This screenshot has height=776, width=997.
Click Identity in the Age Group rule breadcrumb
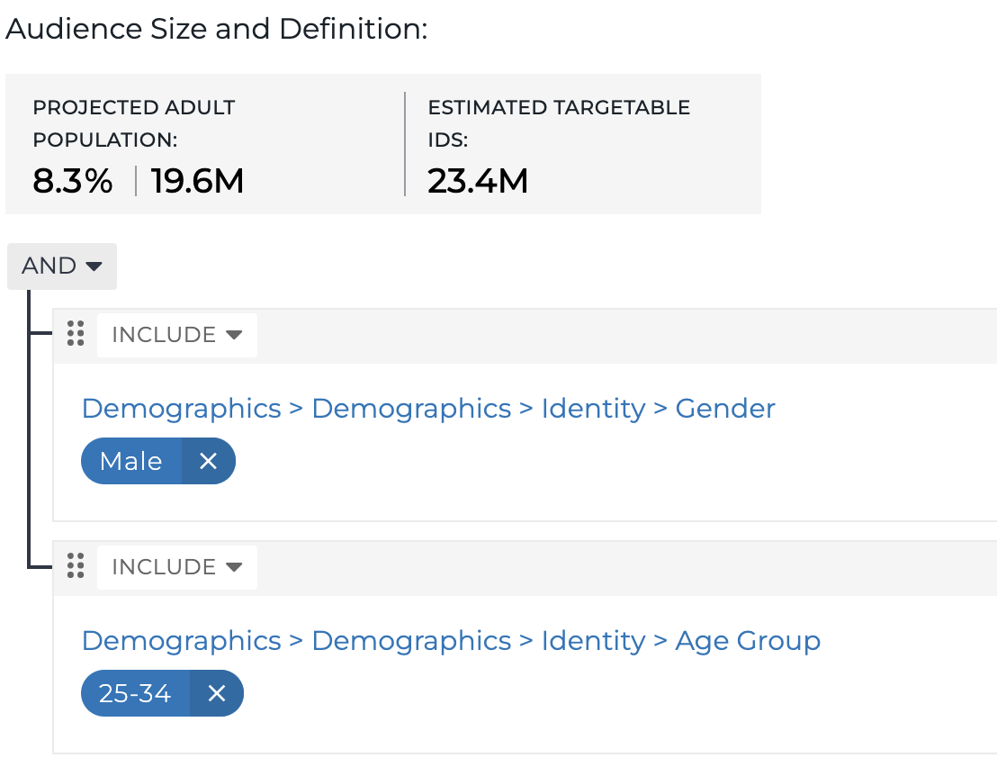coord(593,641)
